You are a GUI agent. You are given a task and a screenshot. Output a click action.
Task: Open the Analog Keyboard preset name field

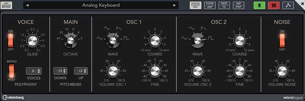101,5
